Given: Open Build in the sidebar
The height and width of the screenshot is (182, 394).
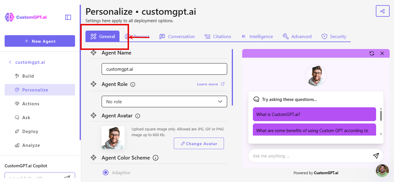Looking at the screenshot, I should click(40, 76).
